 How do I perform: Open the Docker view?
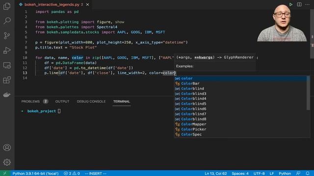7,94
